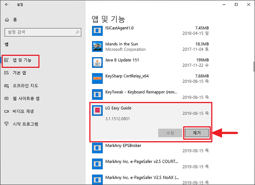Click the 199MB size value
The width and height of the screenshot is (255, 185).
click(202, 60)
